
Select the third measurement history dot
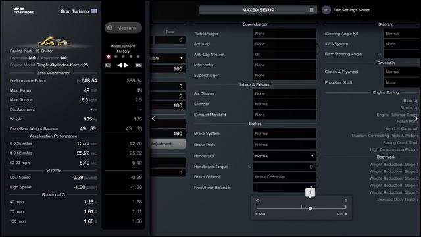click(123, 57)
